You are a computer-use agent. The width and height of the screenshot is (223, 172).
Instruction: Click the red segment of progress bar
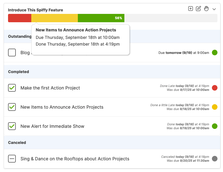(20, 18)
